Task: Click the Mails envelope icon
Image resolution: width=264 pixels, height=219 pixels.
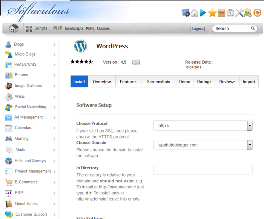Action: 9,150
